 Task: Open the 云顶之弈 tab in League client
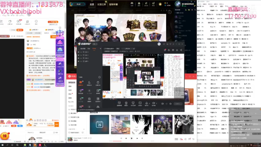click(x=101, y=5)
